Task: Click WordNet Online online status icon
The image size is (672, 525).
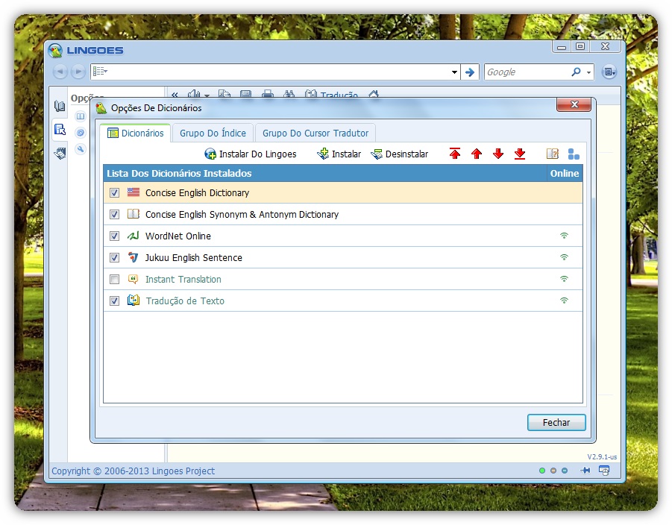Action: [564, 236]
